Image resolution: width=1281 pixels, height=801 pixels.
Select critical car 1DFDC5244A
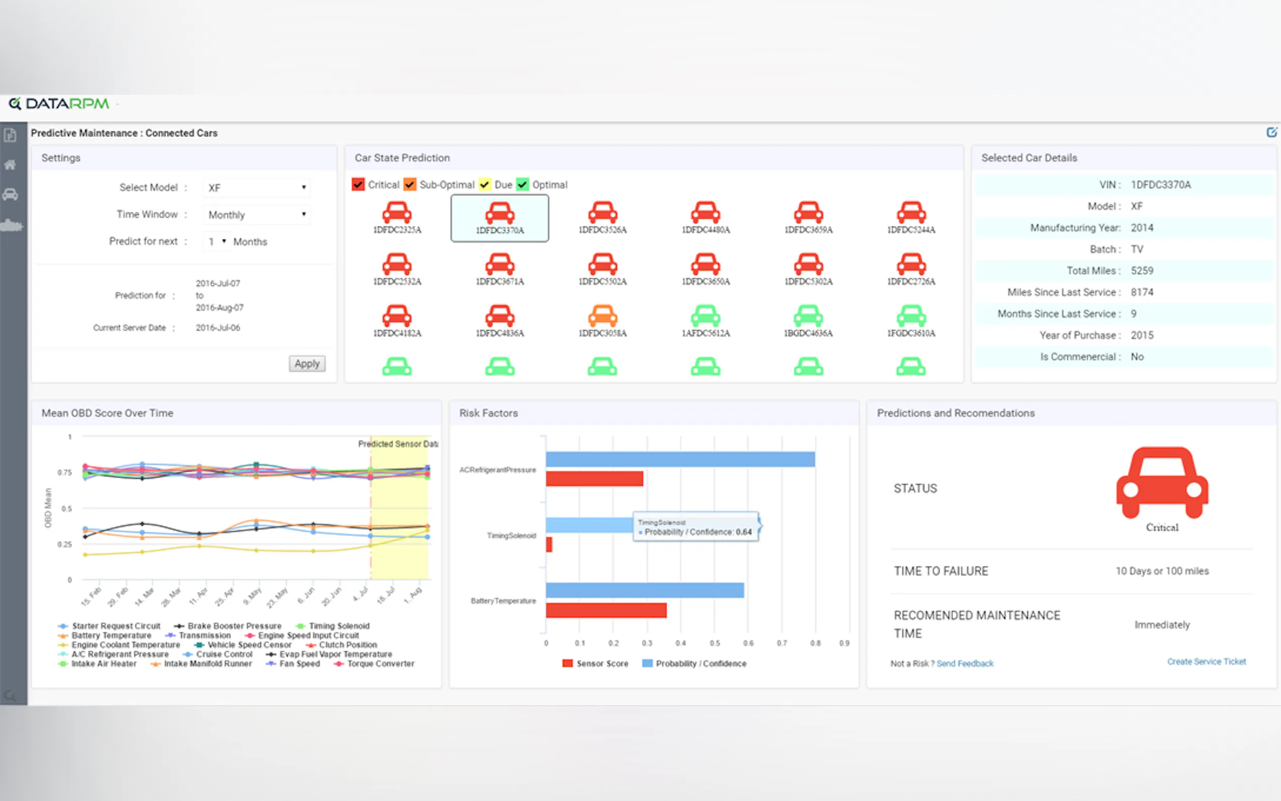pos(911,213)
